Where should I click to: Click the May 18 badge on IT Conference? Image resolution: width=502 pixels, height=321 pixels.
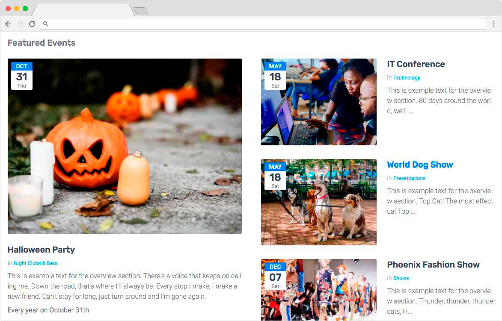point(275,76)
